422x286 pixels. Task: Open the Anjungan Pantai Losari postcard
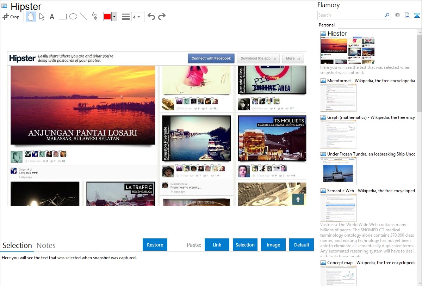tap(83, 105)
